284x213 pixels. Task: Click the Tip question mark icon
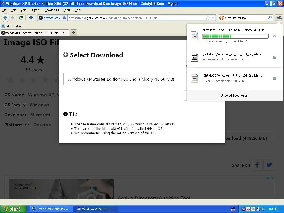pyautogui.click(x=65, y=114)
